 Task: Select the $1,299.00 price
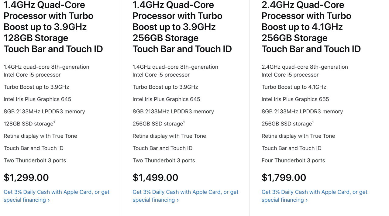pyautogui.click(x=26, y=177)
